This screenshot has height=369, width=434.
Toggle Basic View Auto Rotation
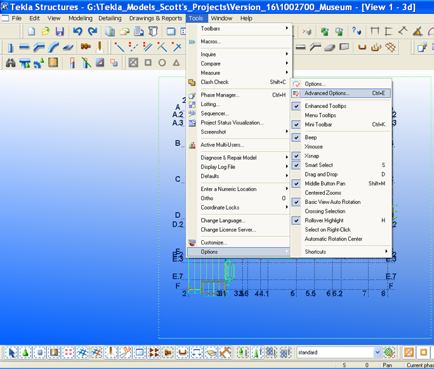coord(341,202)
